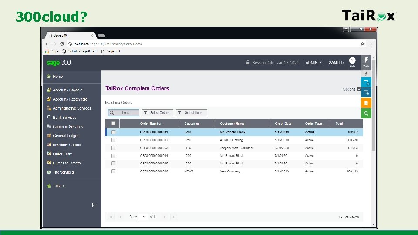418x235 pixels.
Task: Click the Select Orders button
Action: click(158, 113)
